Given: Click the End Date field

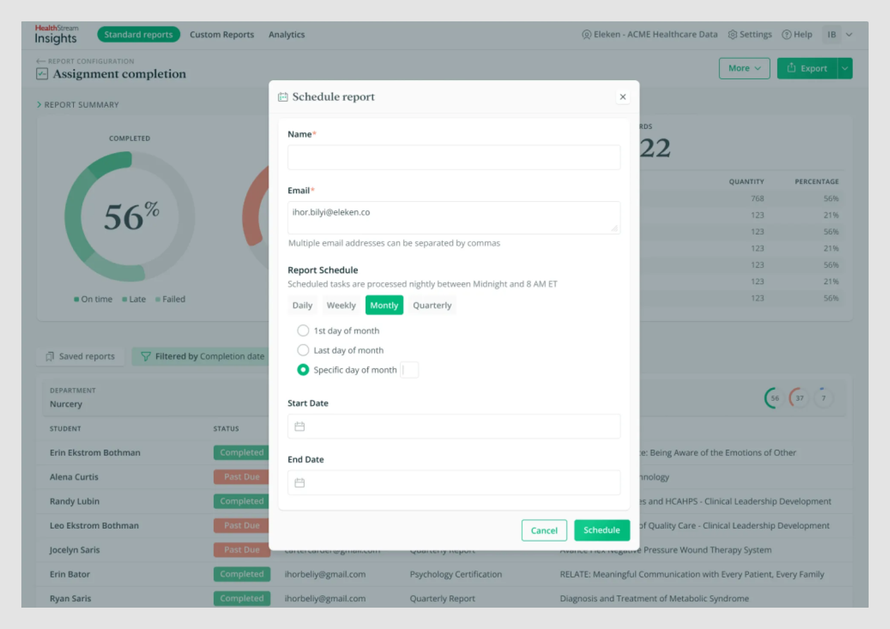Looking at the screenshot, I should (454, 483).
